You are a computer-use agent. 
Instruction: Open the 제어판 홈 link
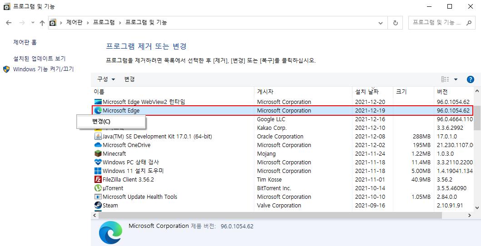click(25, 42)
